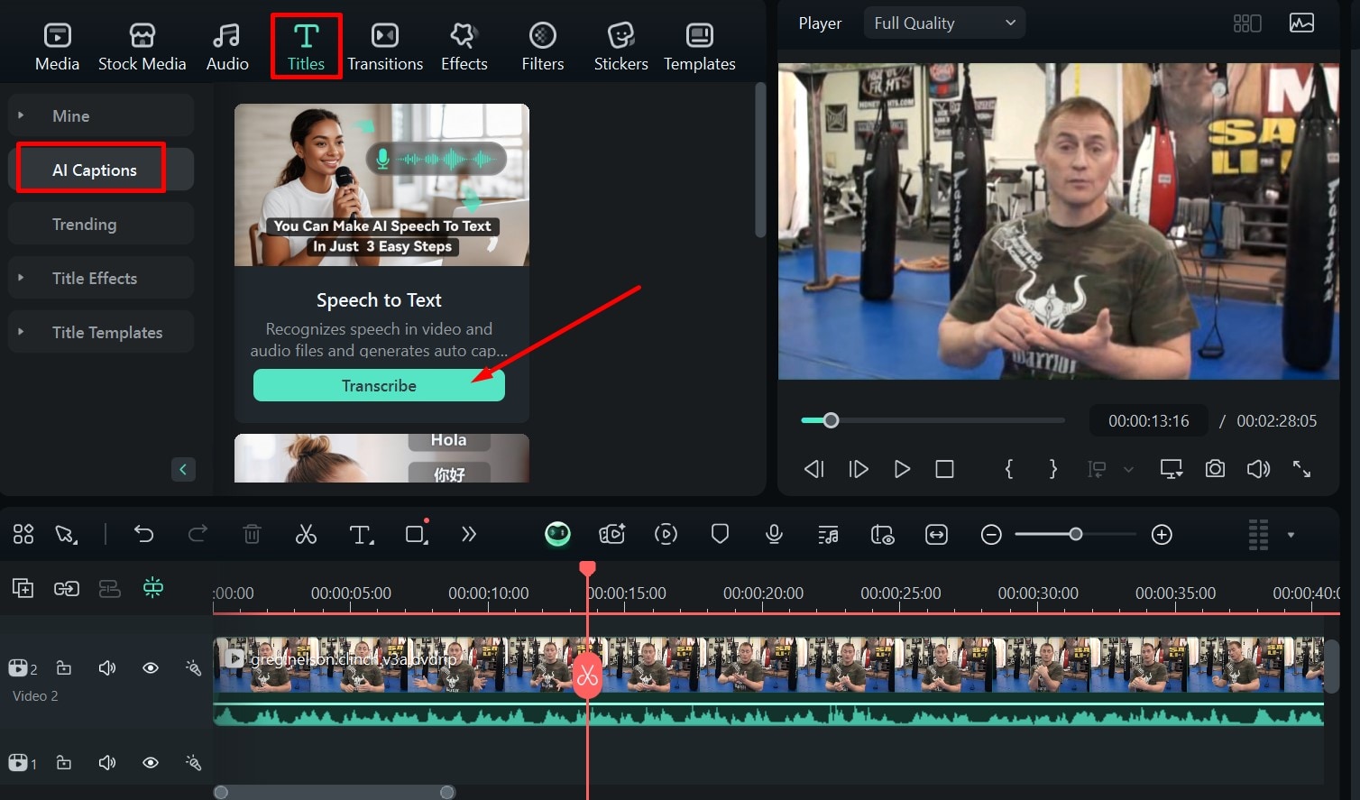The width and height of the screenshot is (1360, 800).
Task: Lock the Video 1 track
Action: coord(64,763)
